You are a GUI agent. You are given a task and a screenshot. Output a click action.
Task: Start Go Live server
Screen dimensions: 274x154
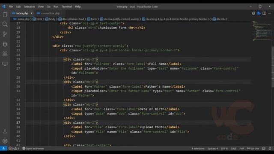pos(253,148)
